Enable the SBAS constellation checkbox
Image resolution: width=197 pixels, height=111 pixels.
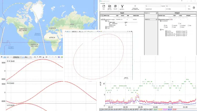coord(164,27)
